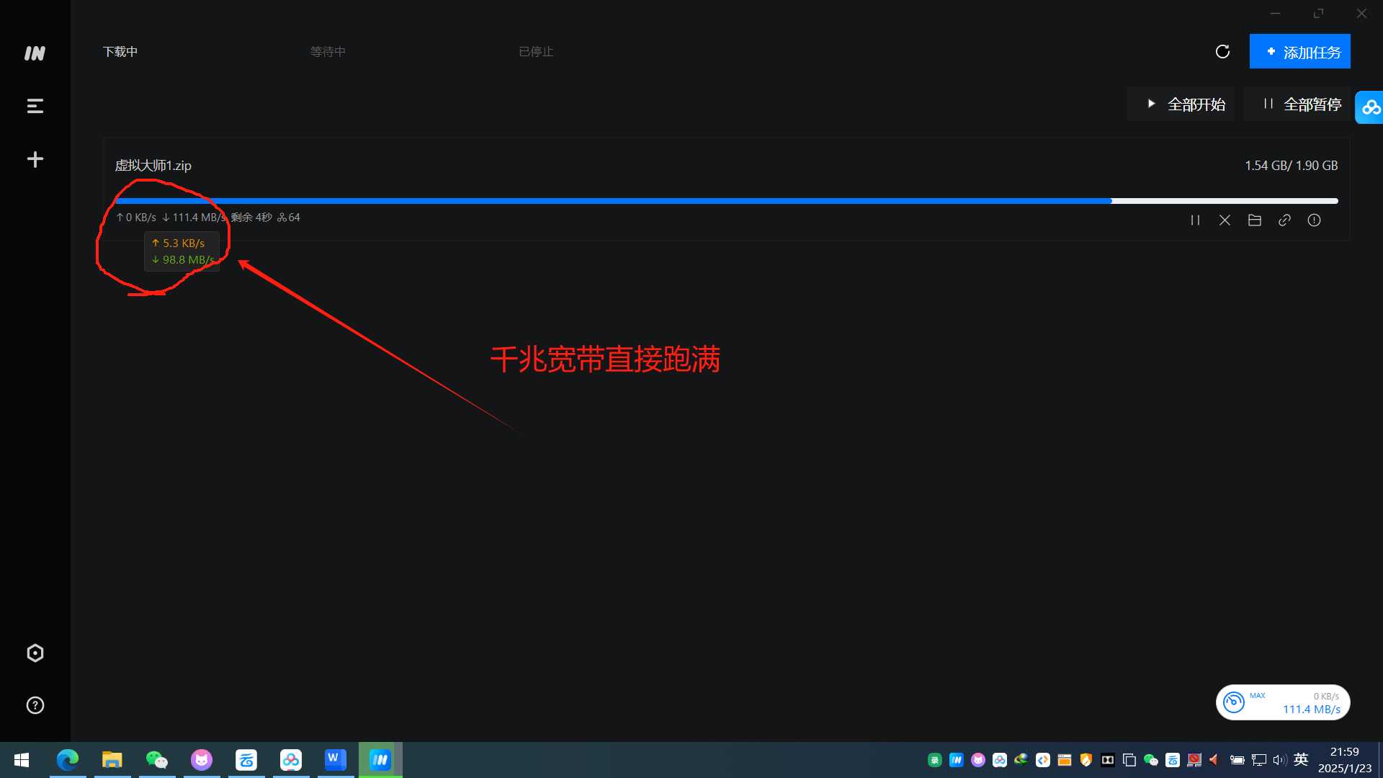
Task: Remove the 虚拟大师1.zip task with the X icon
Action: (x=1225, y=220)
